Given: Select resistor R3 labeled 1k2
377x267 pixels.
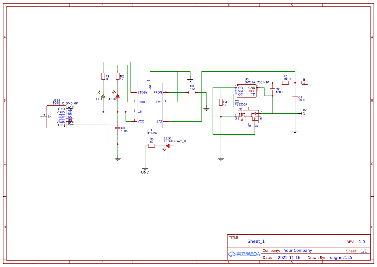Looking at the screenshot, I should pos(192,92).
